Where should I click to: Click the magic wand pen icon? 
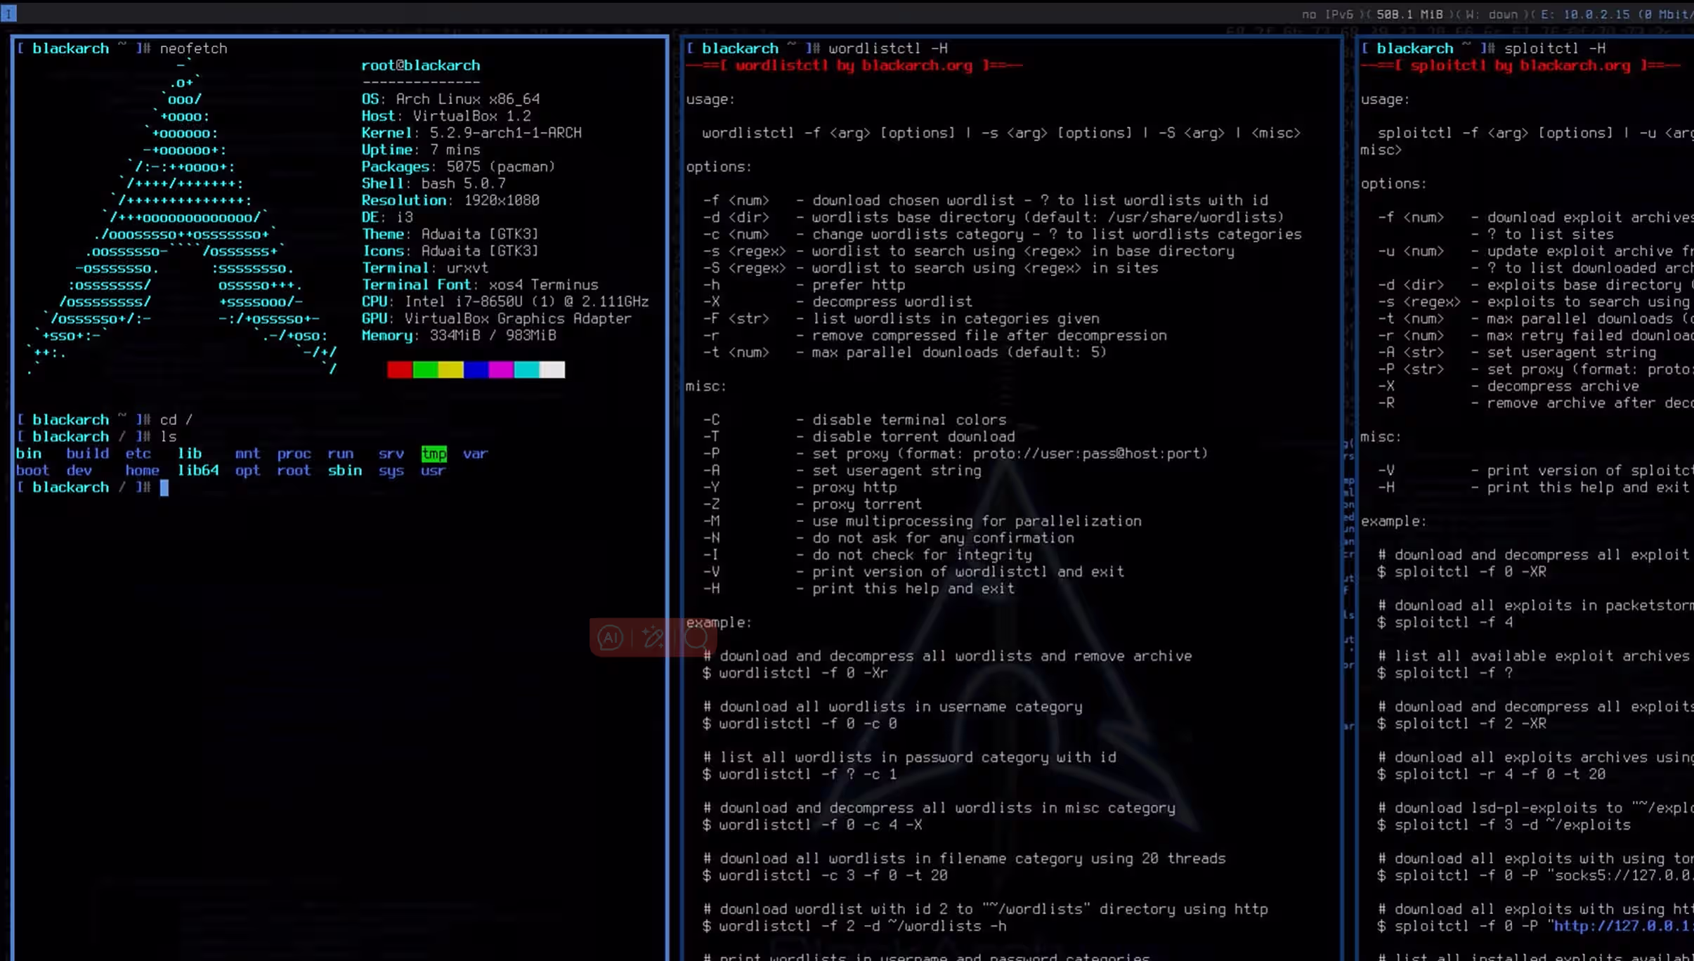[653, 637]
